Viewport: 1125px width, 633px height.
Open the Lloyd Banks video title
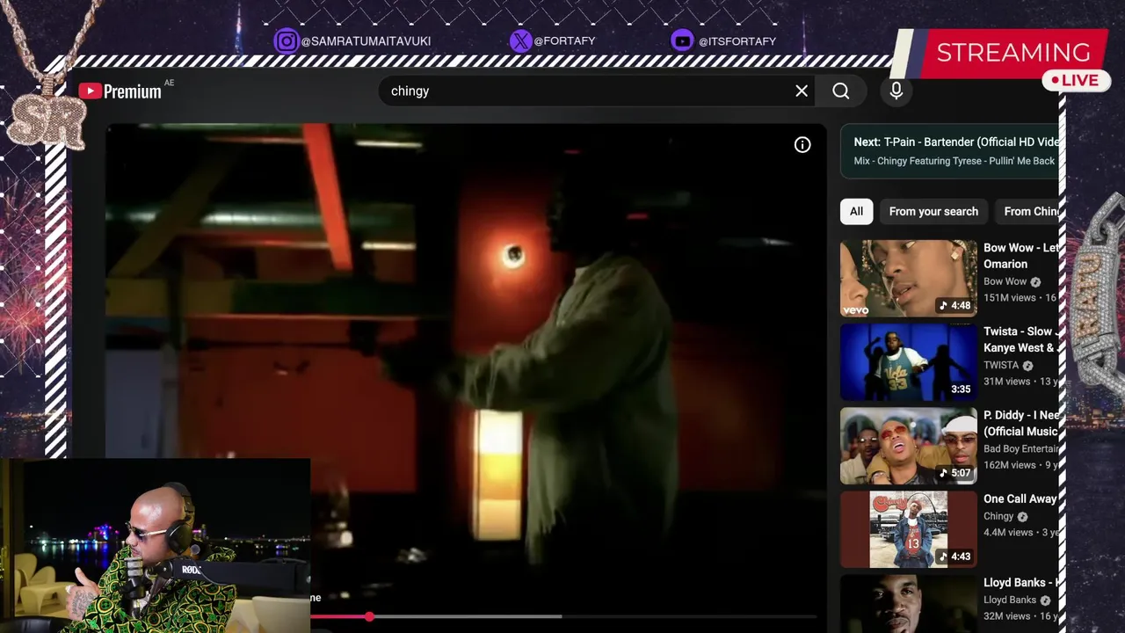(x=1021, y=583)
